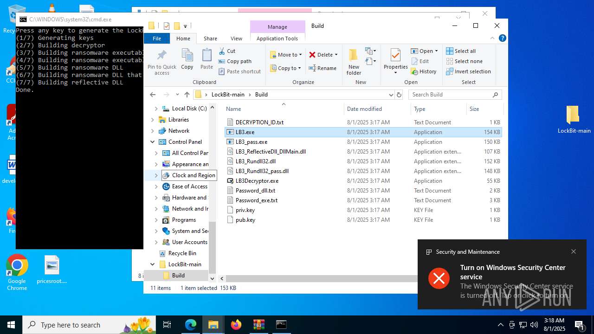Expand Local Disk (C:) tree node
This screenshot has width=594, height=334.
coord(156,109)
